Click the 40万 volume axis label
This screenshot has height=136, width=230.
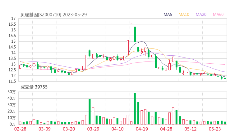tap(11, 98)
